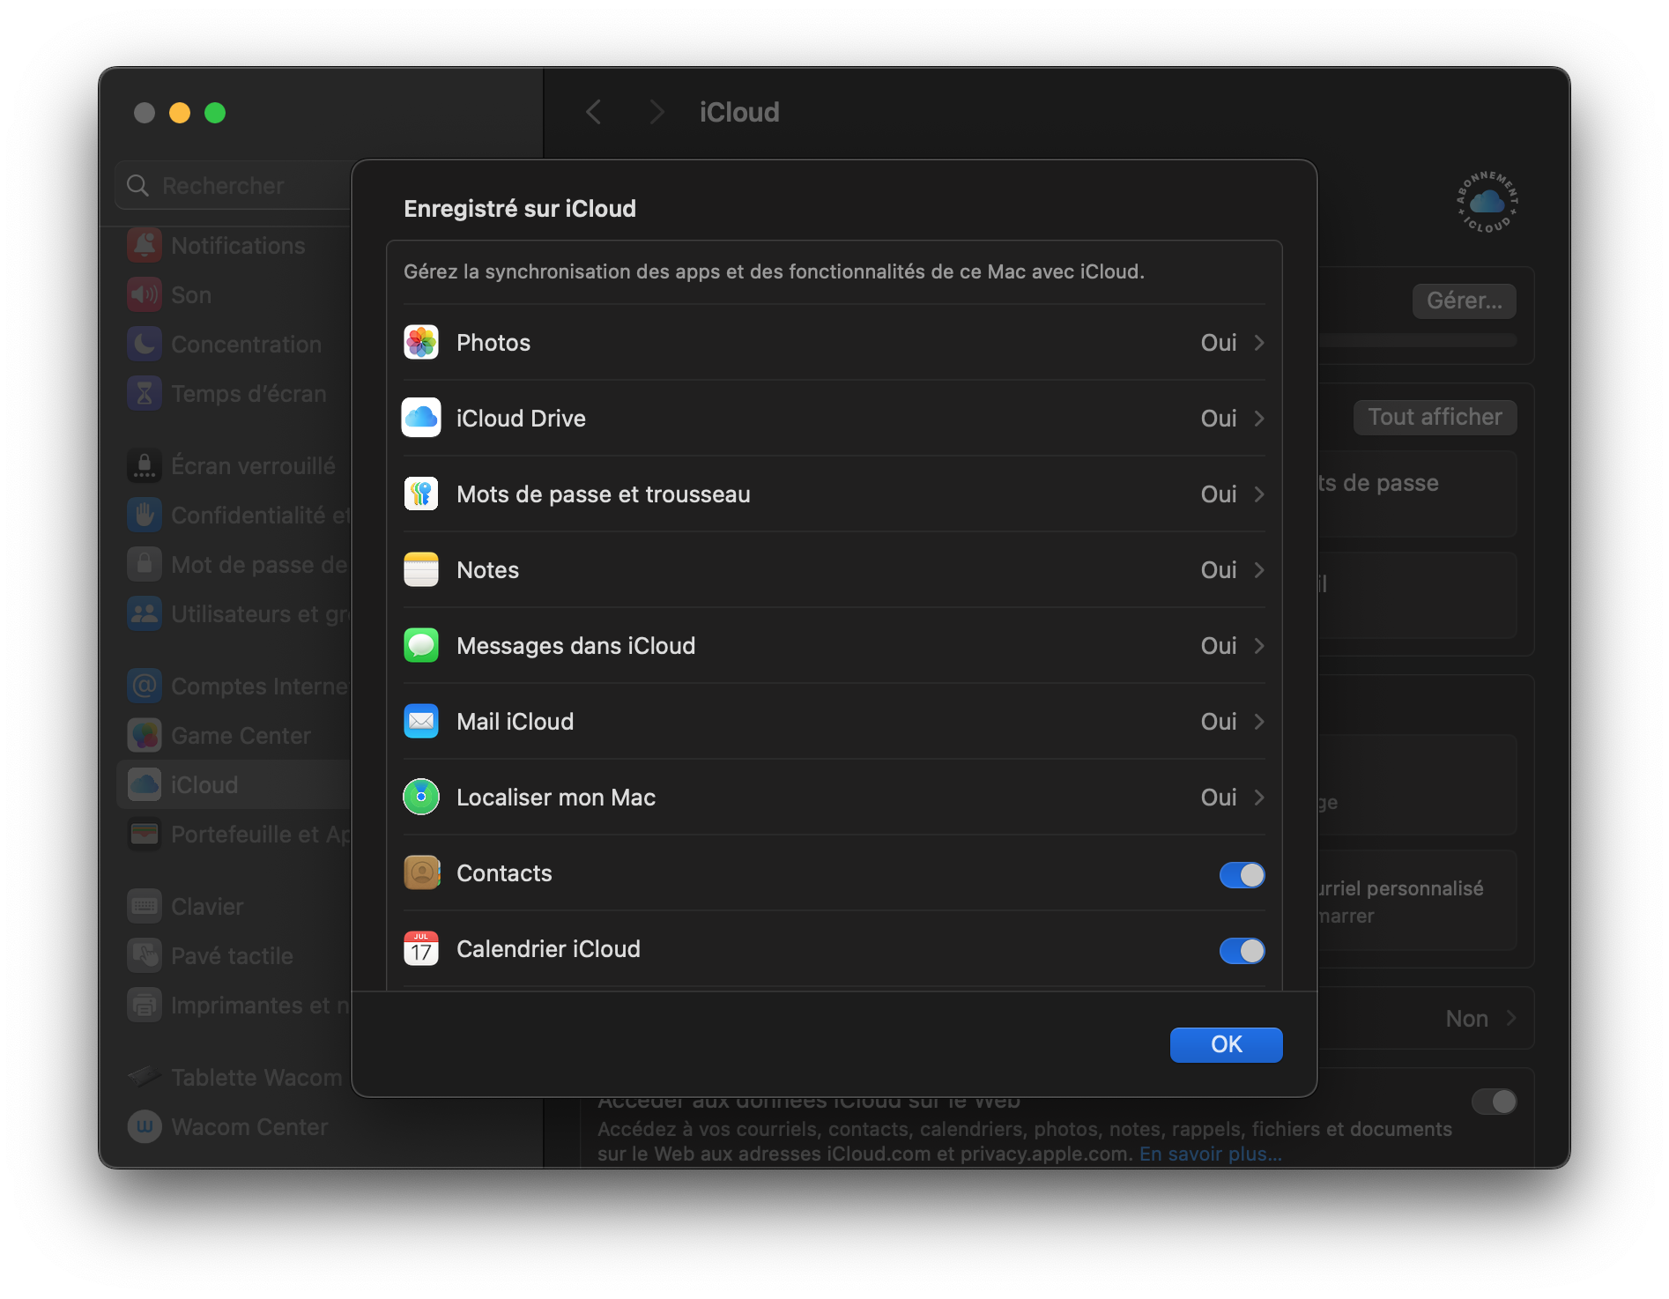Click the Mail iCloud envelope icon
This screenshot has height=1299, width=1669.
point(421,722)
